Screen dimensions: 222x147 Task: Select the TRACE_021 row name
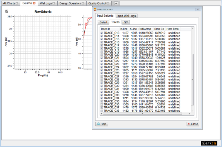point(111,58)
